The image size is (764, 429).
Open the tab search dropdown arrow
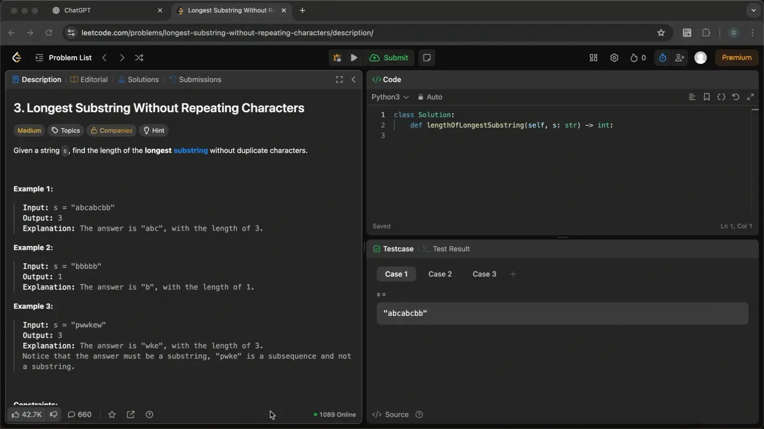[753, 10]
